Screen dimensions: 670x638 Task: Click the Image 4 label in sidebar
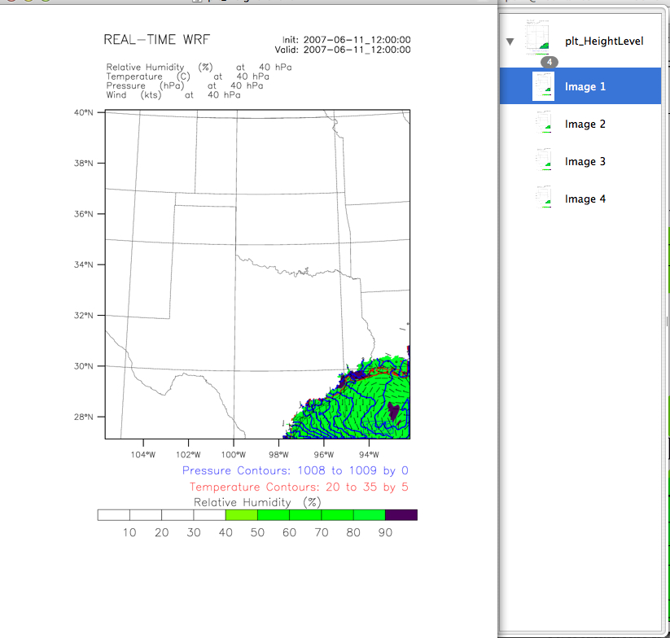click(x=585, y=199)
